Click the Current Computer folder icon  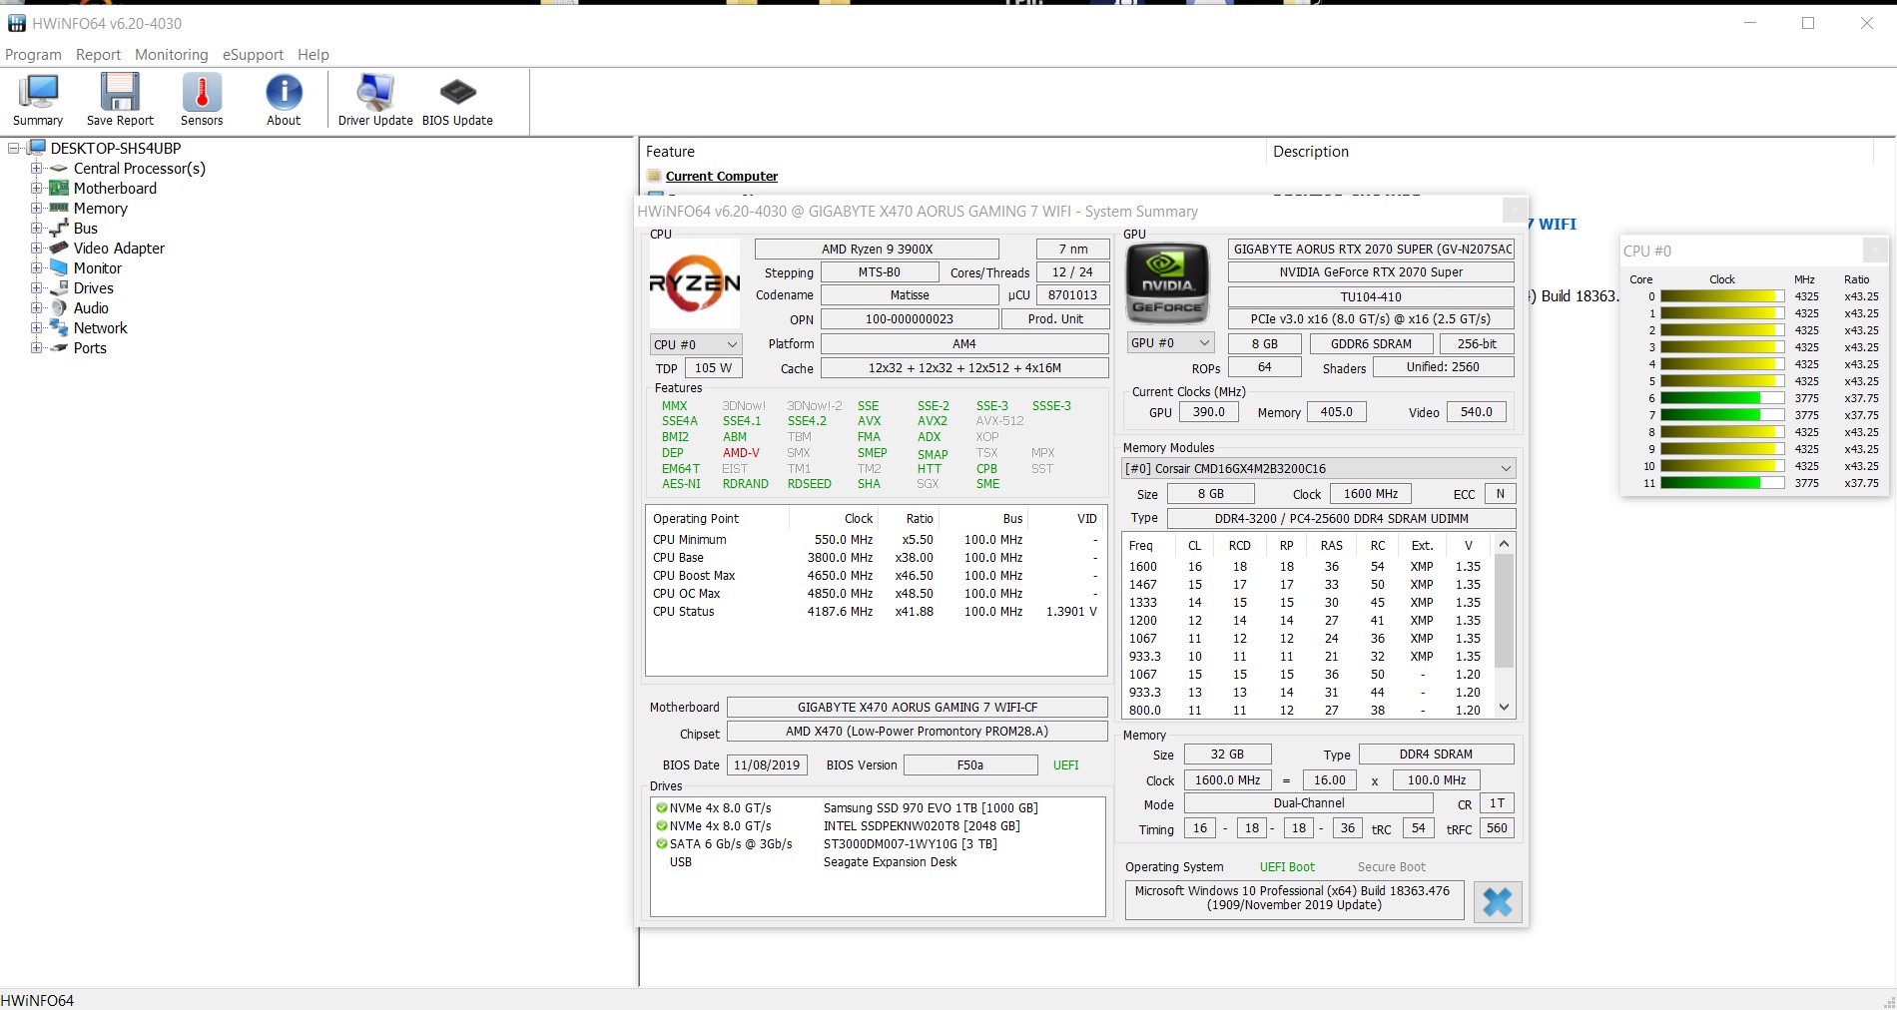coord(654,177)
